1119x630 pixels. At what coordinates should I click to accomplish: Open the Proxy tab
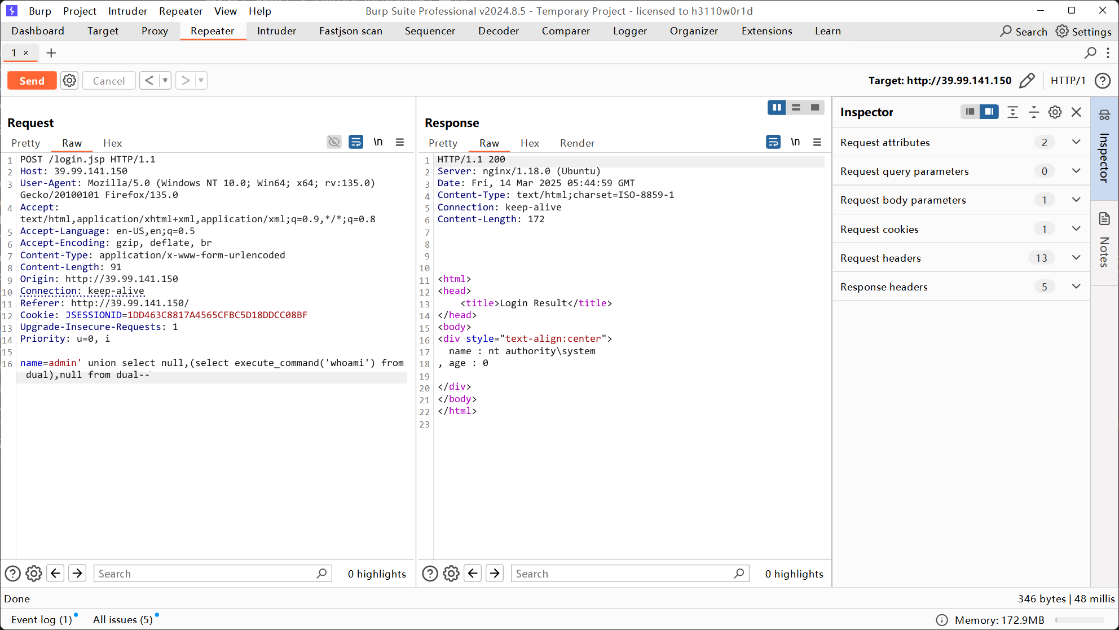(x=155, y=31)
